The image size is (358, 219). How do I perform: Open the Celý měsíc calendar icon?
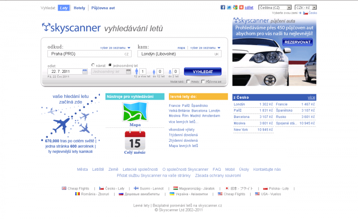click(x=135, y=140)
